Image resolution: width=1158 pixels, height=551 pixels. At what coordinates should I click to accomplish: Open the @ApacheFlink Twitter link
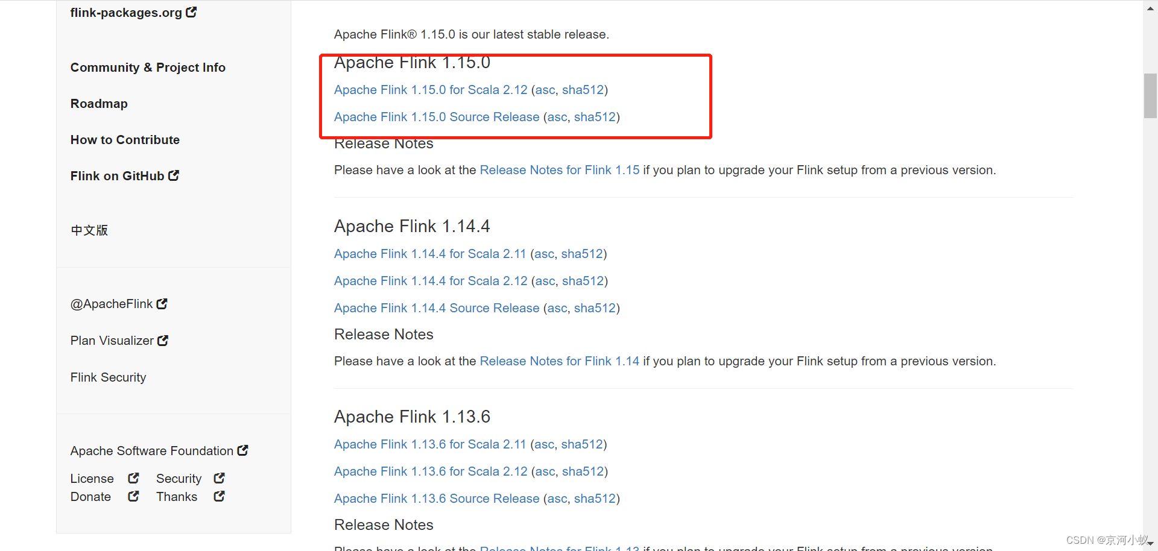[x=112, y=304]
